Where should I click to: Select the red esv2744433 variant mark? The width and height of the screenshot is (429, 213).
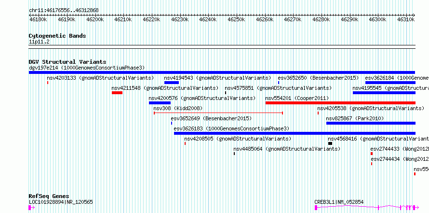[372, 154]
